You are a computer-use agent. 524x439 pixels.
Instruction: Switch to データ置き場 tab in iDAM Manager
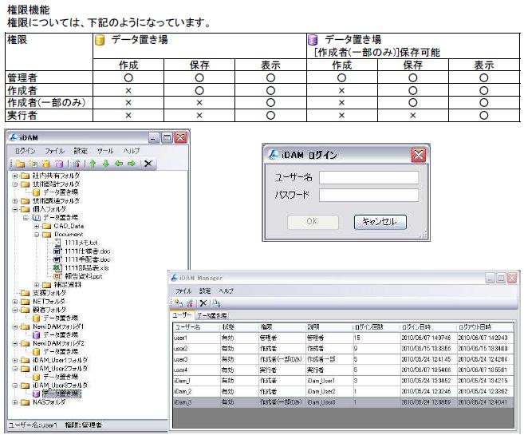pyautogui.click(x=211, y=315)
